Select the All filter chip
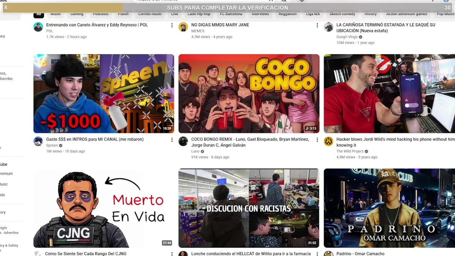 (38, 14)
